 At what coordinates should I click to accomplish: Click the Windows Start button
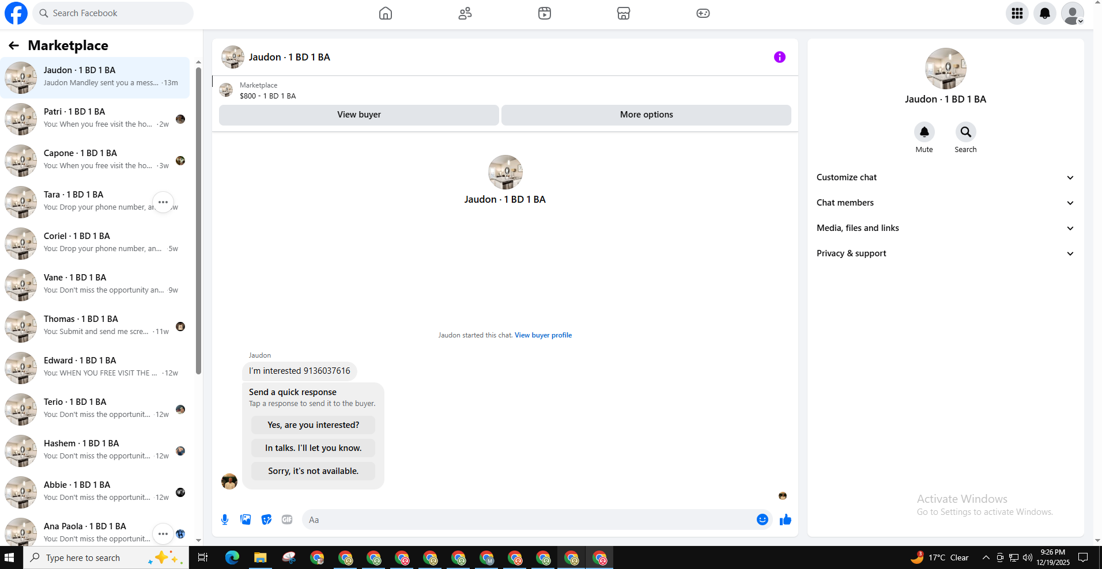point(9,557)
